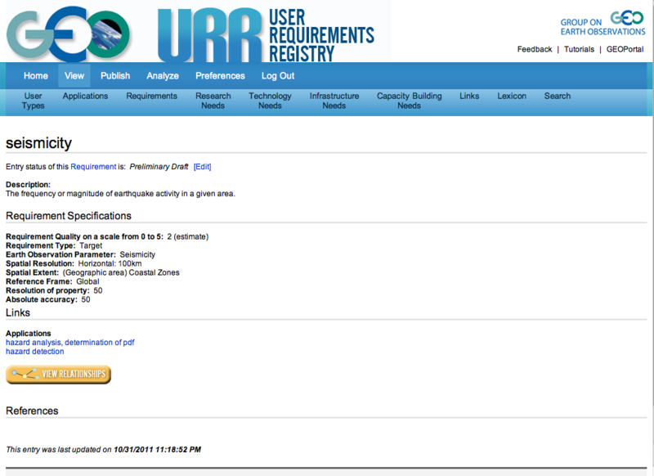This screenshot has height=476, width=654.
Task: Open the GEOPortal link
Action: point(626,50)
